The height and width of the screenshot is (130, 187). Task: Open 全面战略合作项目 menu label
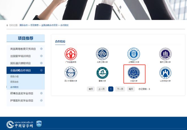point(20,70)
